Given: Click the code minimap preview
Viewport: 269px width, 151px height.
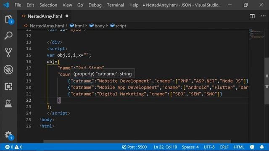Looking at the screenshot, I should pos(257,34).
